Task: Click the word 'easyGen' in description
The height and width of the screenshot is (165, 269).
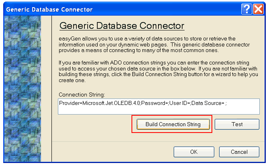Action: [x=70, y=39]
